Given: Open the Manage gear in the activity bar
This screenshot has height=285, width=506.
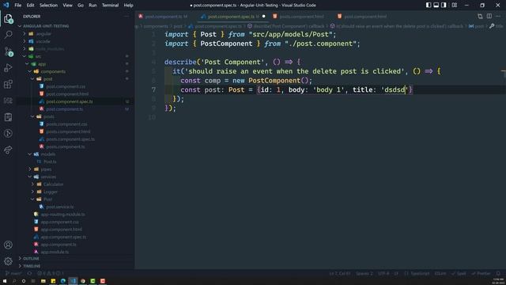Looking at the screenshot, I should (9, 261).
